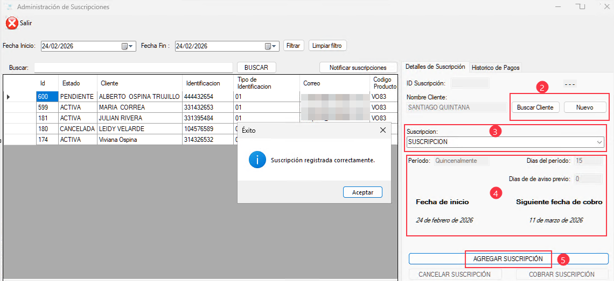Image resolution: width=614 pixels, height=281 pixels.
Task: Click the blue info icon in dialog
Action: pyautogui.click(x=256, y=160)
